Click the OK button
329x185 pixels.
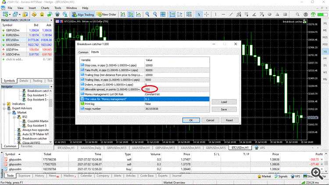pyautogui.click(x=191, y=120)
